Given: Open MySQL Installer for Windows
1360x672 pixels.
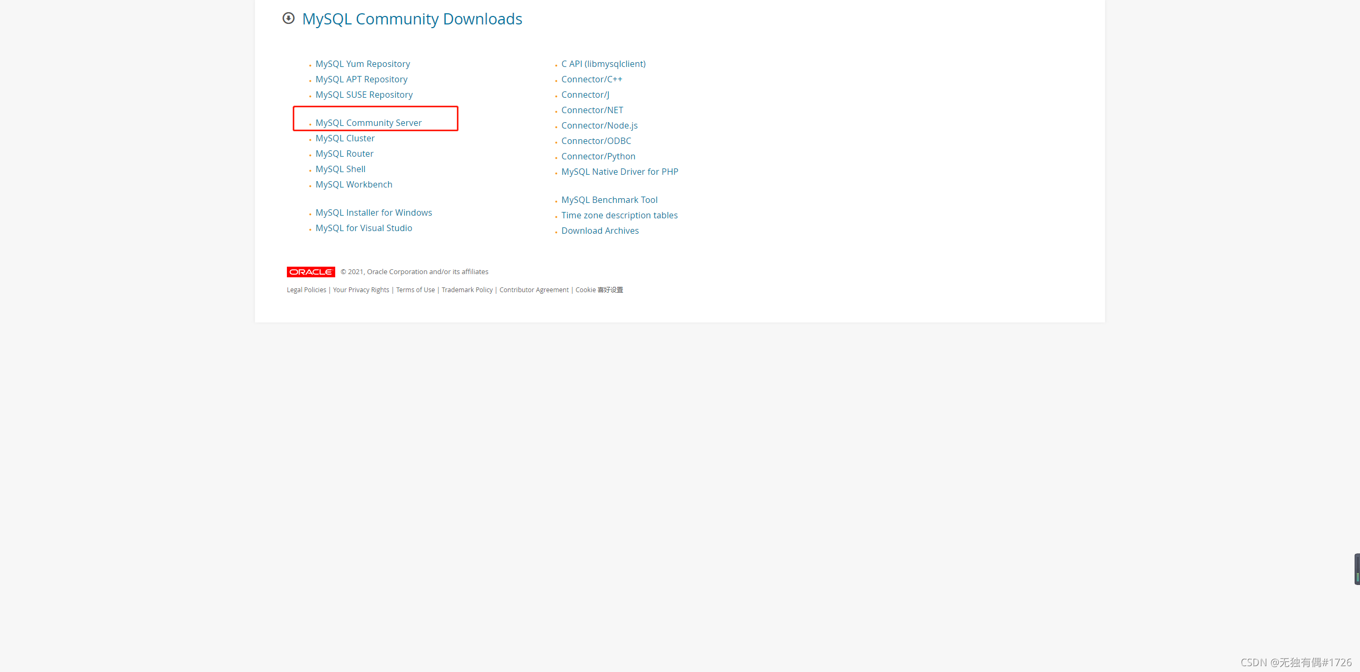Looking at the screenshot, I should pos(373,212).
